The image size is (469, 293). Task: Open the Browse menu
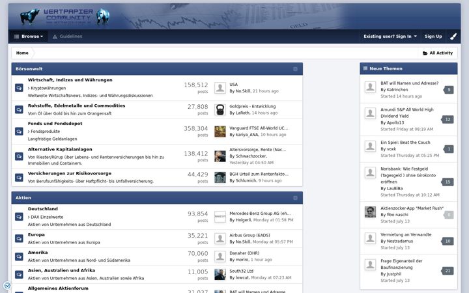pos(29,36)
